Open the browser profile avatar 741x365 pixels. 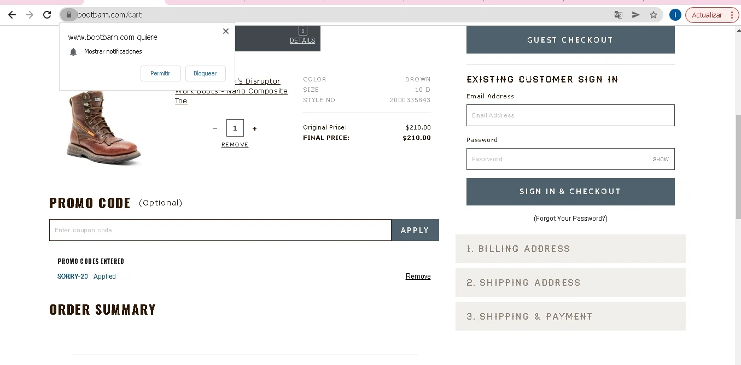[x=675, y=15]
